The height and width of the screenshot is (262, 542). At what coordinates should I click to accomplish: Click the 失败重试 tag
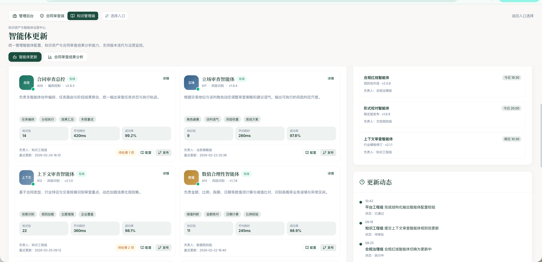(x=87, y=119)
